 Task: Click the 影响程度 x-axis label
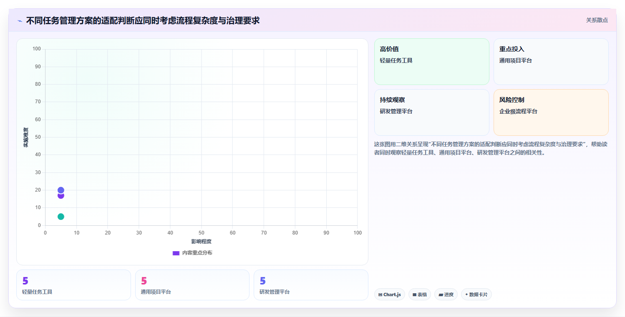[x=202, y=242]
